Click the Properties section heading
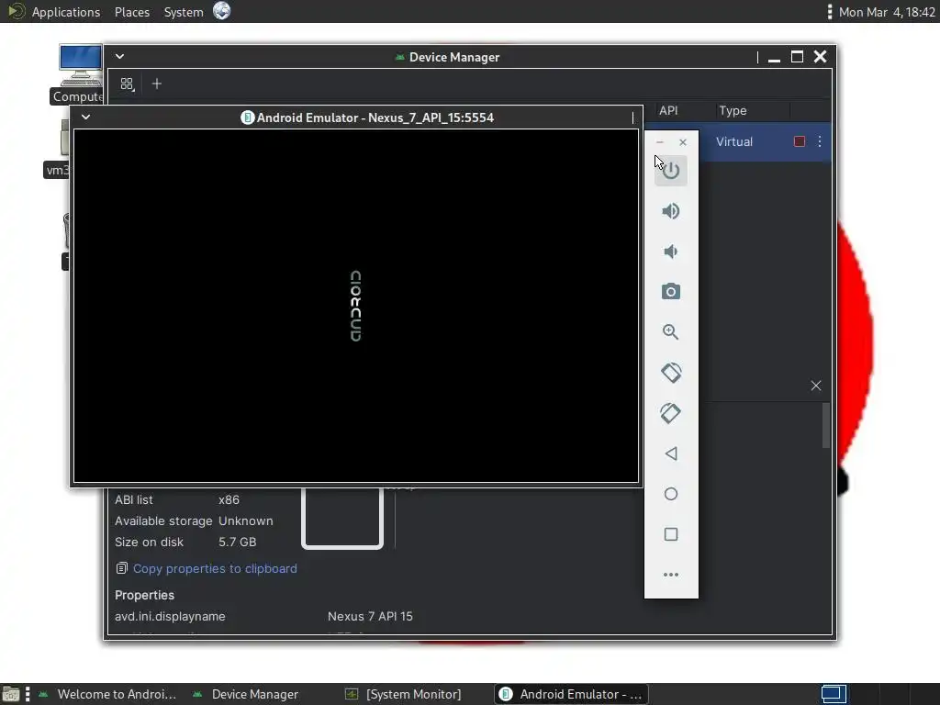This screenshot has height=705, width=940. (x=144, y=595)
